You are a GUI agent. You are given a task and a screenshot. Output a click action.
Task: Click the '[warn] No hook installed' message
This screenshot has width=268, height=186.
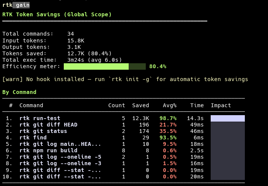[x=125, y=79]
